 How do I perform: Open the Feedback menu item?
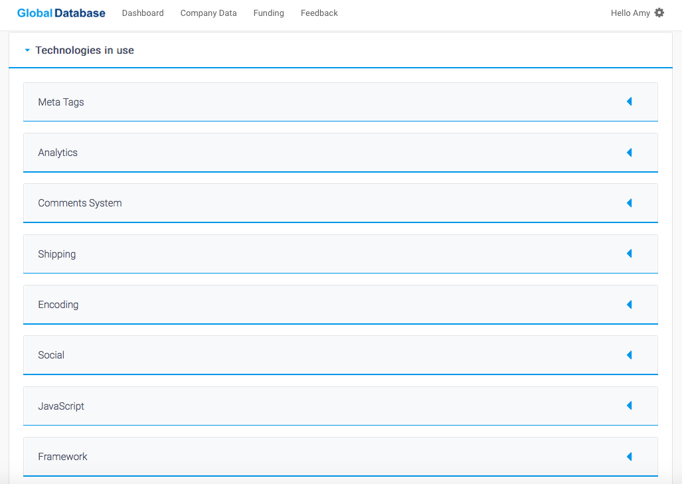pyautogui.click(x=319, y=13)
